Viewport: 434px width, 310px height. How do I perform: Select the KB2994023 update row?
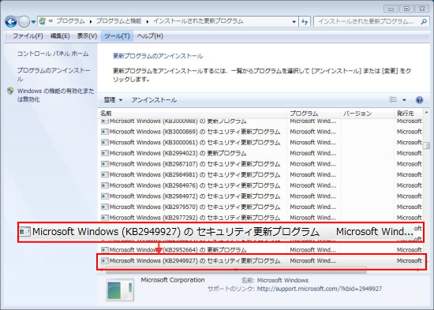coord(260,153)
